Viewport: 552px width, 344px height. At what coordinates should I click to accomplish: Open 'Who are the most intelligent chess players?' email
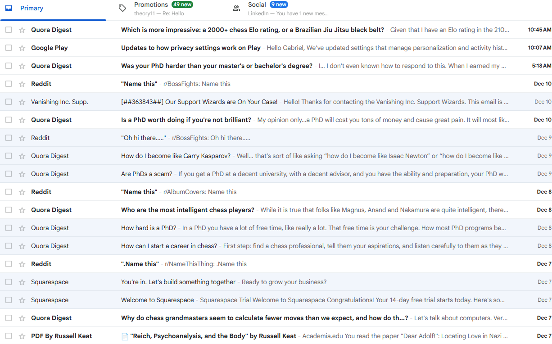pyautogui.click(x=187, y=210)
